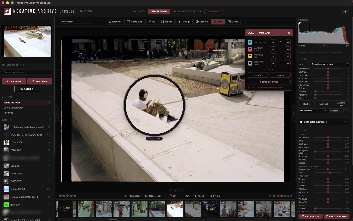Switch to the Archivo tab
Screen dimensions: 353x221
139,11
